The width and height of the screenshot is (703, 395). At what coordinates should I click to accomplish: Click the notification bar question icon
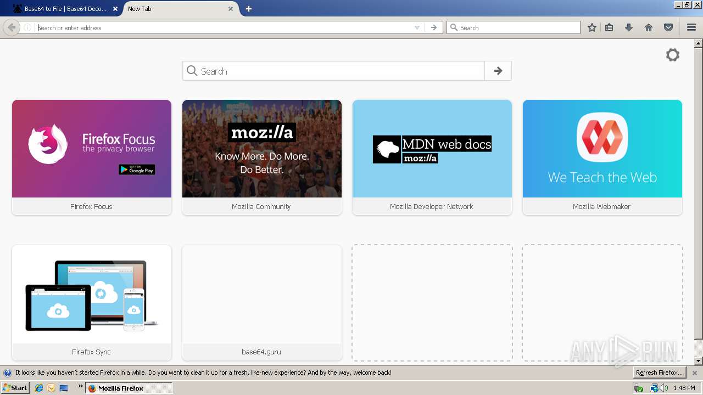click(7, 373)
